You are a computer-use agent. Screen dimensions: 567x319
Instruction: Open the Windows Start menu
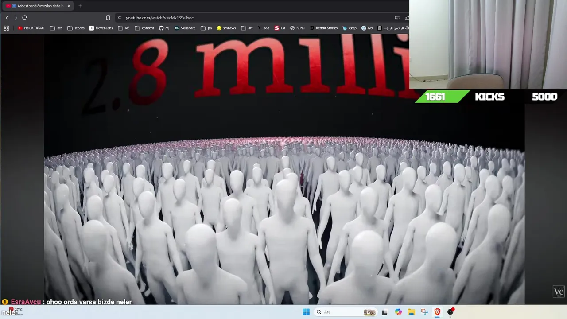tap(306, 312)
